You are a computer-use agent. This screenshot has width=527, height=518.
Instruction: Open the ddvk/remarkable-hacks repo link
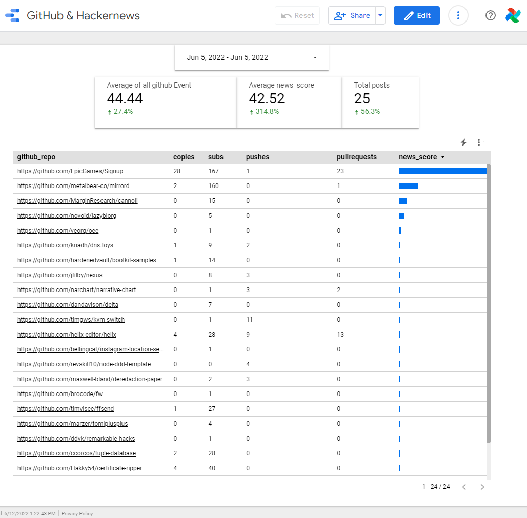click(x=76, y=439)
